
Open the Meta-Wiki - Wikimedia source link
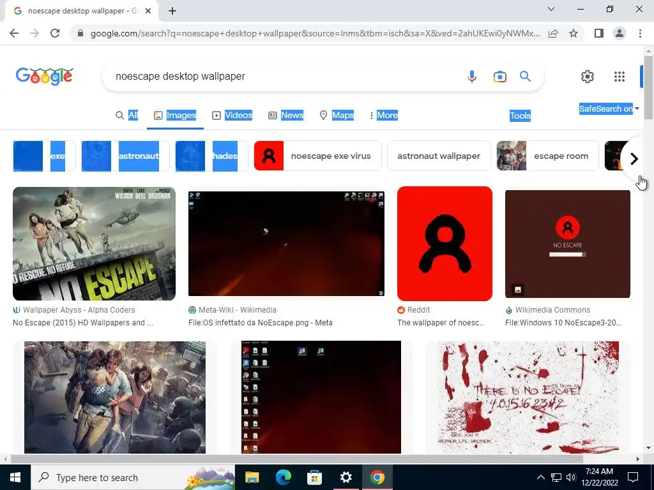(x=232, y=310)
